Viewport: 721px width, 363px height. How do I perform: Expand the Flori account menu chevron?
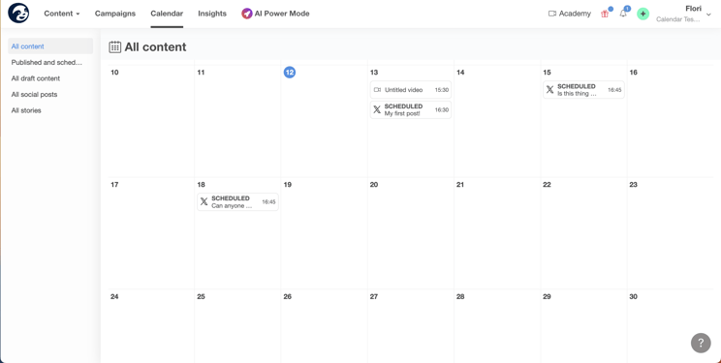click(708, 15)
